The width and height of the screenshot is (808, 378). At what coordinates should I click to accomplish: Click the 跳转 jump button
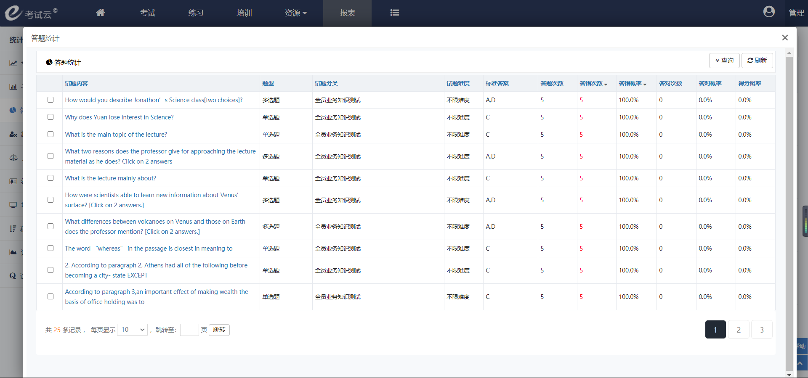click(x=219, y=330)
